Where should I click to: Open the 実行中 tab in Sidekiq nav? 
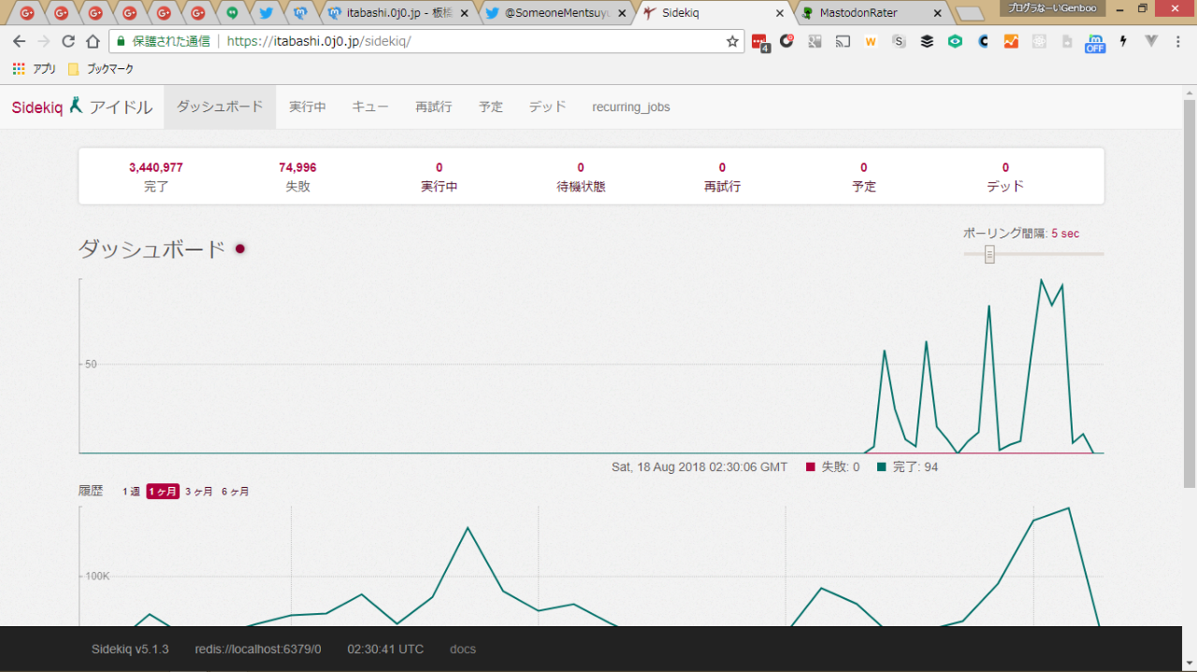(308, 107)
